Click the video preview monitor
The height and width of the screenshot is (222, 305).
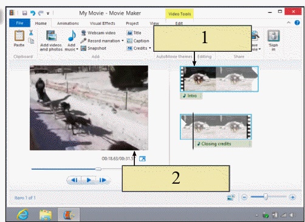89,108
